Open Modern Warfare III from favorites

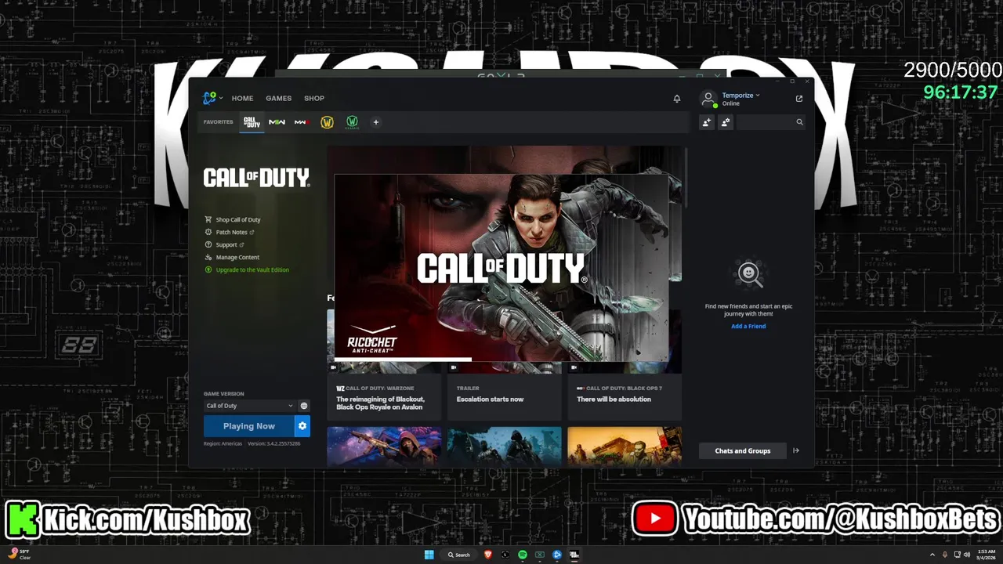302,122
